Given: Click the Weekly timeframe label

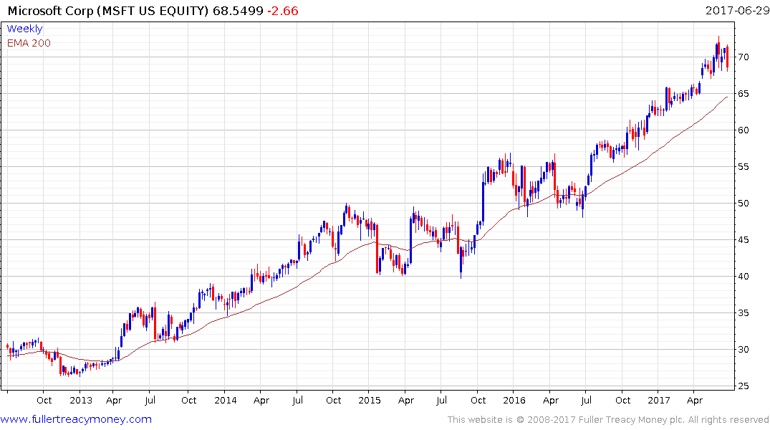Looking at the screenshot, I should pyautogui.click(x=24, y=29).
